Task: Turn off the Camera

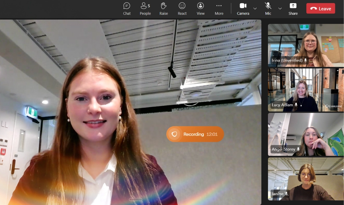Action: [243, 9]
